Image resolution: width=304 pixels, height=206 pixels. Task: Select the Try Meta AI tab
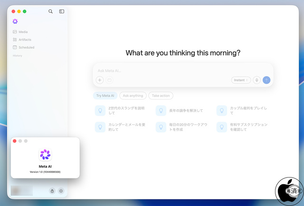click(105, 96)
